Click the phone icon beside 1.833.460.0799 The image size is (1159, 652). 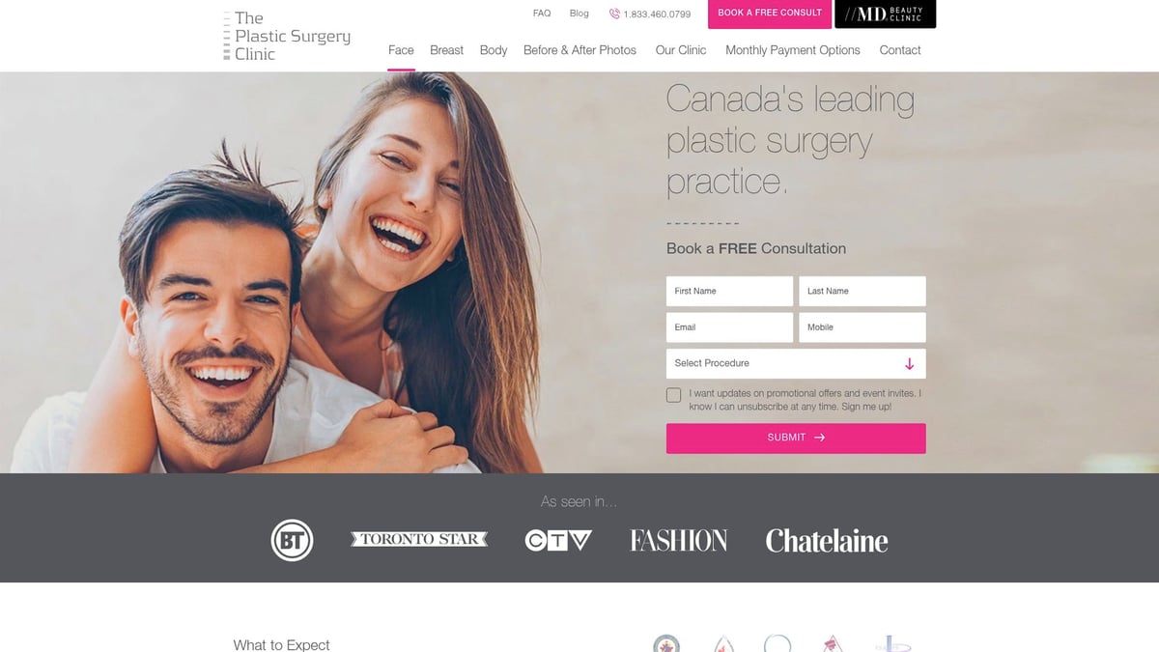pos(614,14)
